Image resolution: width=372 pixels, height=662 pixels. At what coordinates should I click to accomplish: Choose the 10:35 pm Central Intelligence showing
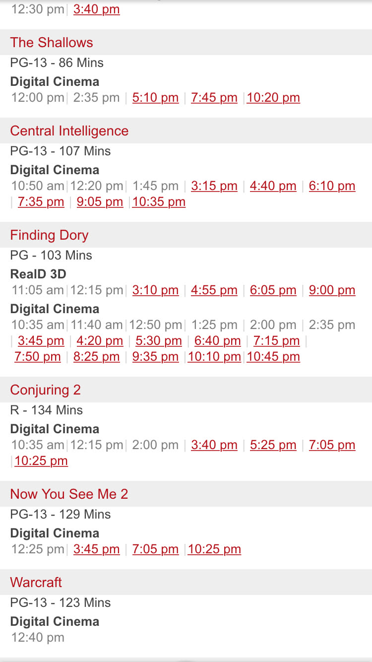(x=159, y=202)
